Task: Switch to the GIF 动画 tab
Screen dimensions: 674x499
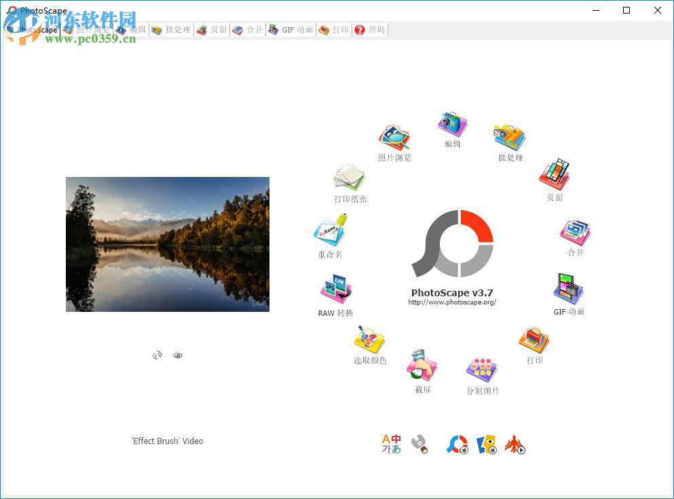Action: 291,30
